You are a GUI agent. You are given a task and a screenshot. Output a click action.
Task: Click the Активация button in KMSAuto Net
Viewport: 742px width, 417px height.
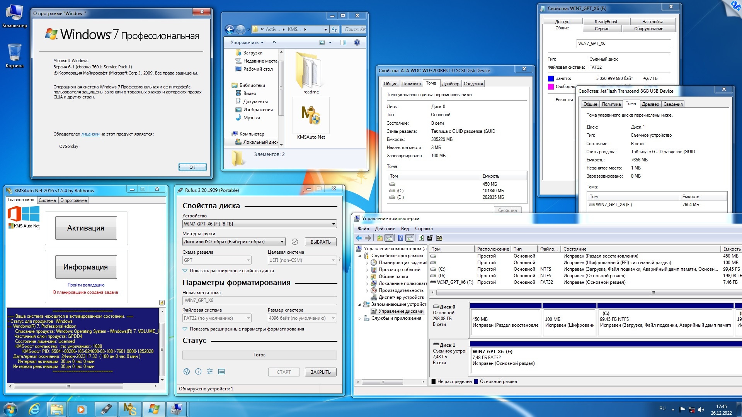coord(86,228)
